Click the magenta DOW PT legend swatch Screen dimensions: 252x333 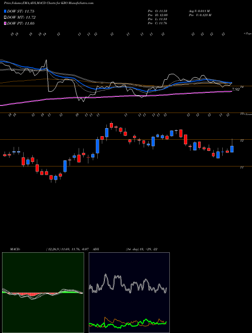coord(6,23)
